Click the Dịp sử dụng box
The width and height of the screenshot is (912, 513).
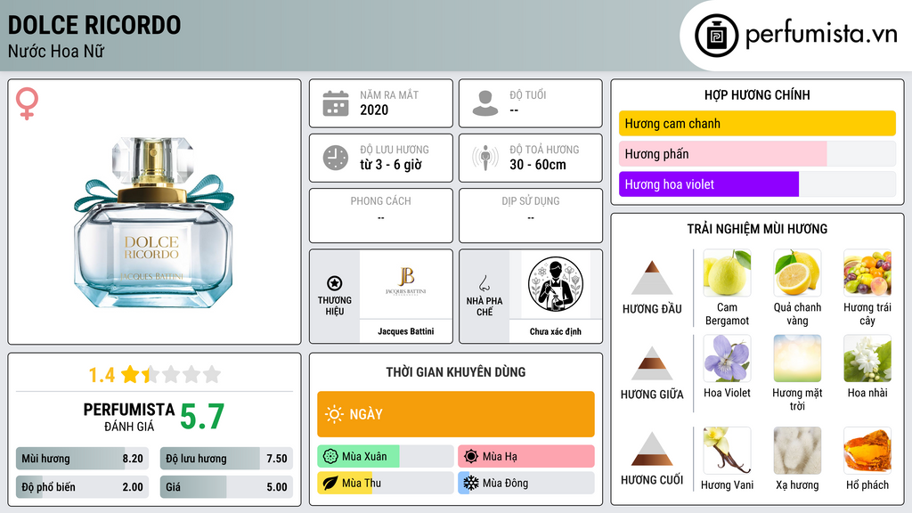click(531, 216)
